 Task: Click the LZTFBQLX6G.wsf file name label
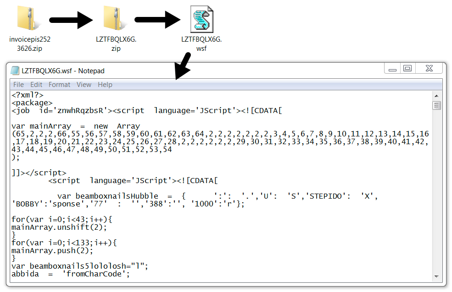click(201, 43)
